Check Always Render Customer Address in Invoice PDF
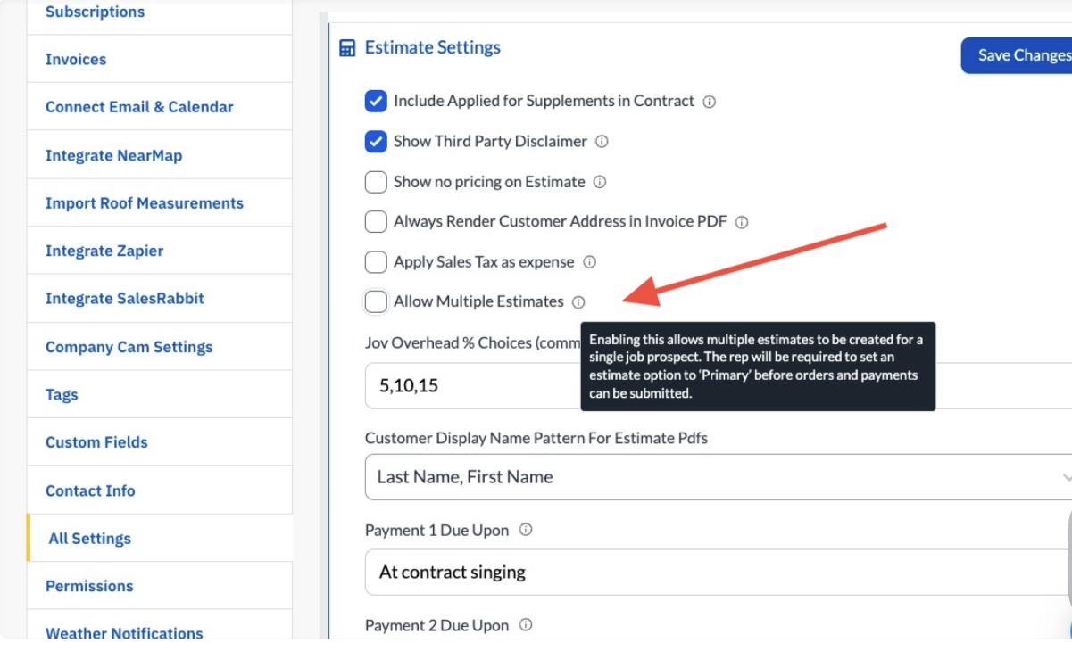The image size is (1072, 651). point(376,222)
